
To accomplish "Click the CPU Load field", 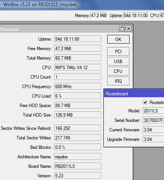I will (x=78, y=96).
